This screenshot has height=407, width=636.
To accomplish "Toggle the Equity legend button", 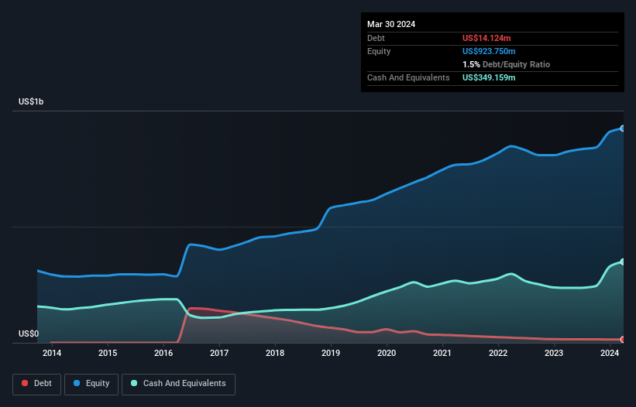I will pos(91,384).
